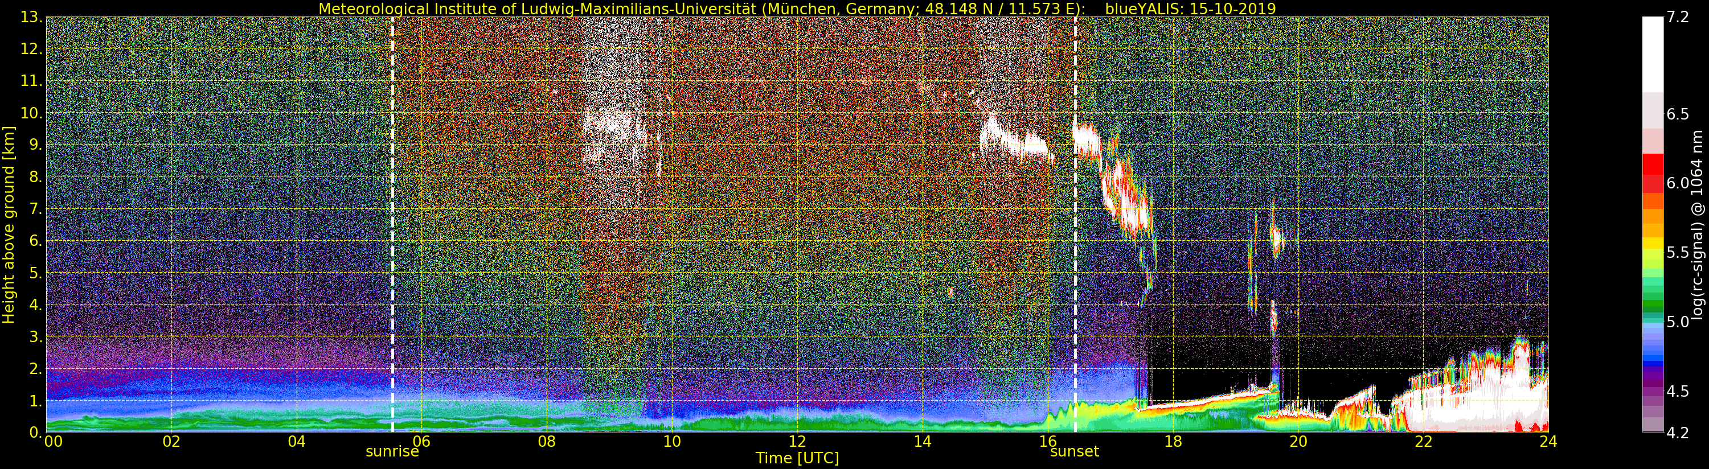Click the "12." tick on the height axis
The height and width of the screenshot is (469, 1709).
pos(31,49)
